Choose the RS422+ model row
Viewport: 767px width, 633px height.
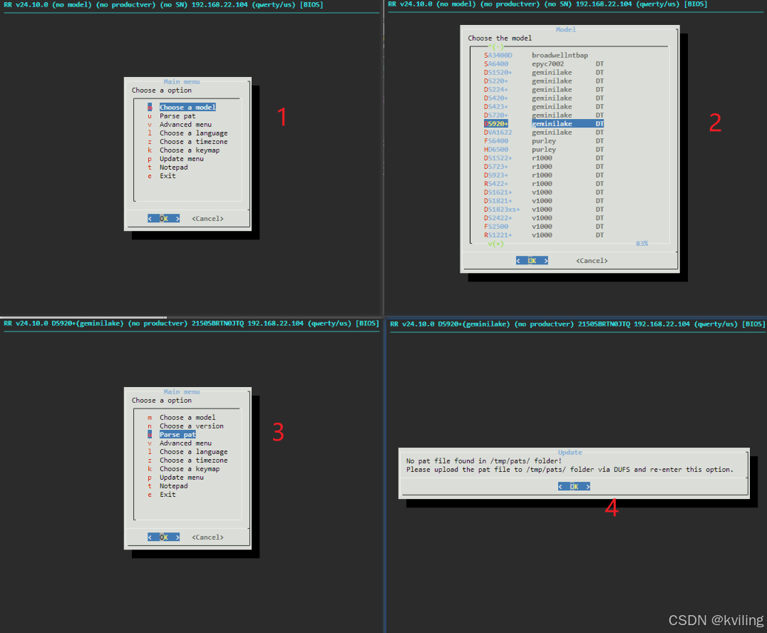pos(543,183)
